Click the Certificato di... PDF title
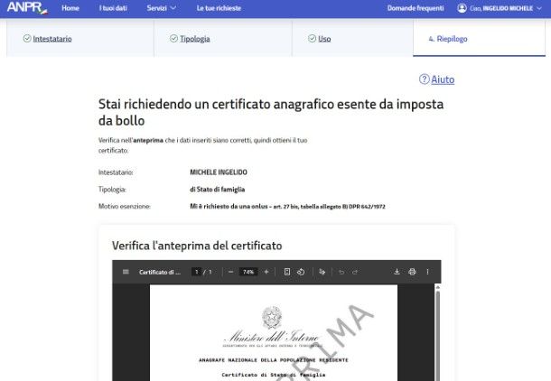Viewport: 551px width, 381px height. (160, 272)
